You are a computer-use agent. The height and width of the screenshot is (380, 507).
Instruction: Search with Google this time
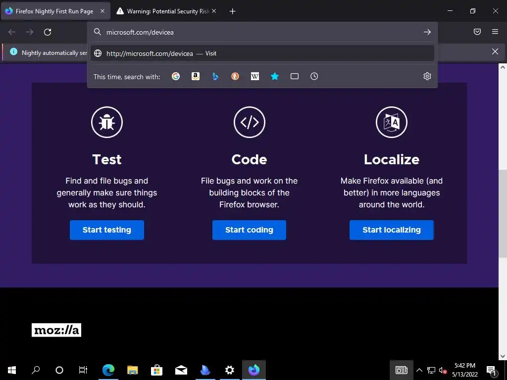click(176, 76)
